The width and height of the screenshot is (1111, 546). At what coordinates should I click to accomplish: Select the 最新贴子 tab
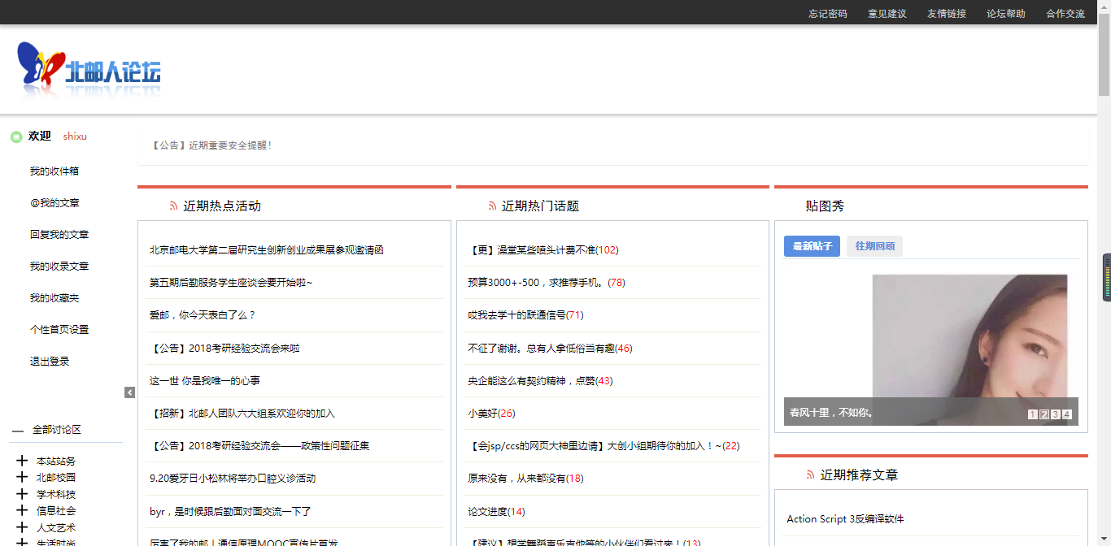coord(812,246)
